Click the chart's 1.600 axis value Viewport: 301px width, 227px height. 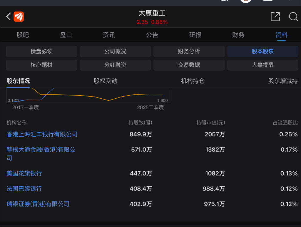[162, 100]
